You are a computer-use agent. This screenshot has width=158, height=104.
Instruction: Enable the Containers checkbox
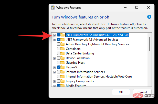[x=59, y=49]
